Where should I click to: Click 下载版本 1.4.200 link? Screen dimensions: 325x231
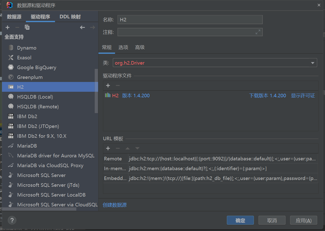click(267, 96)
